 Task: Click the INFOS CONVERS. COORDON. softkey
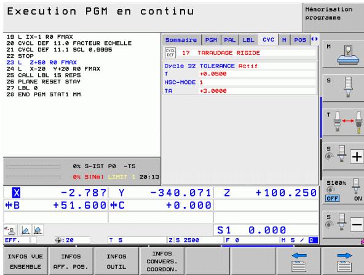click(162, 261)
